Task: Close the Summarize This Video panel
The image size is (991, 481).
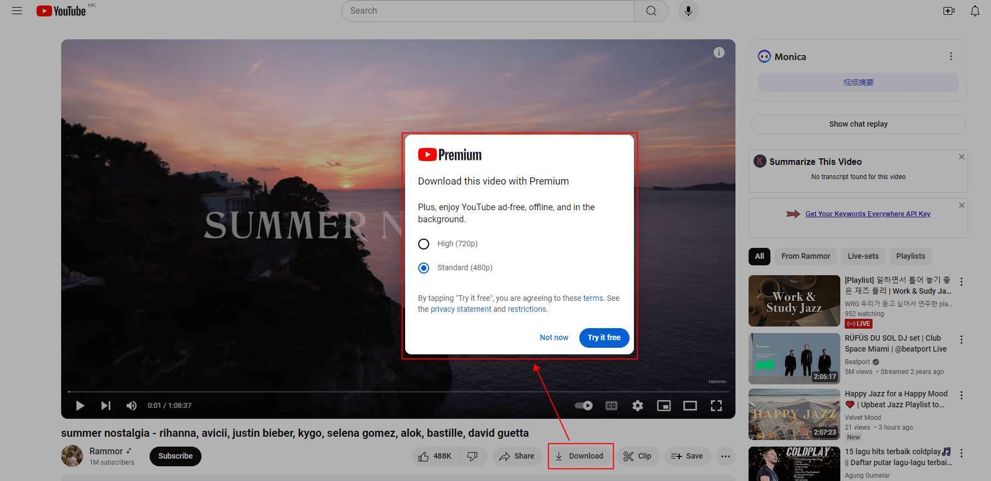Action: 962,157
